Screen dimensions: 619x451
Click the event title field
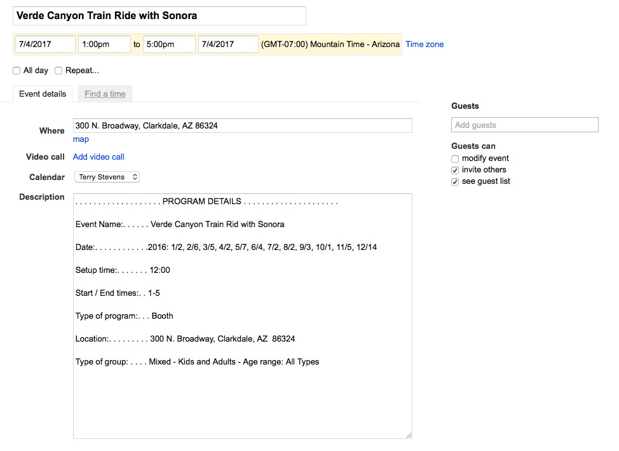[x=159, y=16]
